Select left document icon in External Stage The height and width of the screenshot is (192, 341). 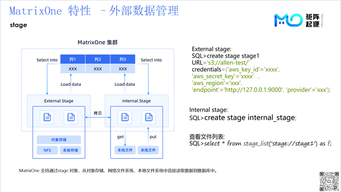47,117
